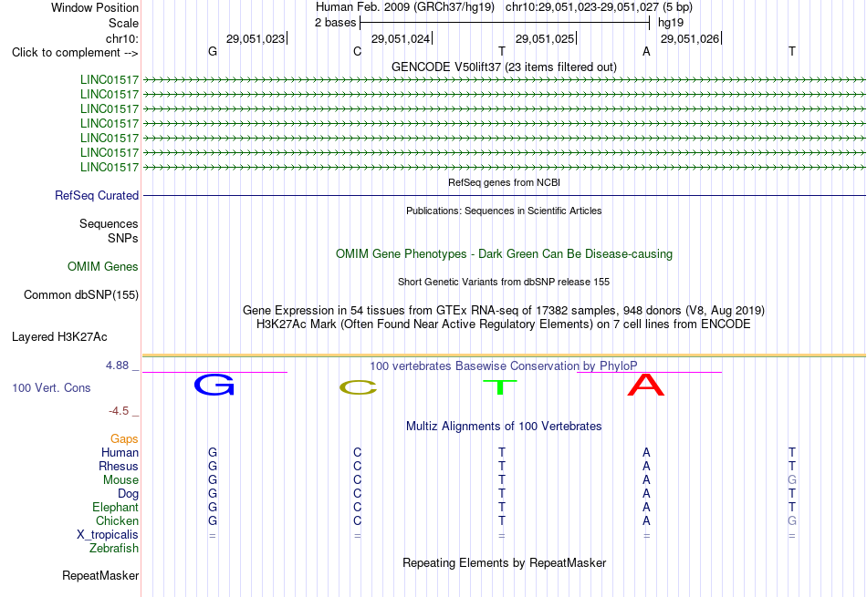Screen dimensions: 867x597
Task: Click the hg19 scale bar label
Action: (x=671, y=23)
